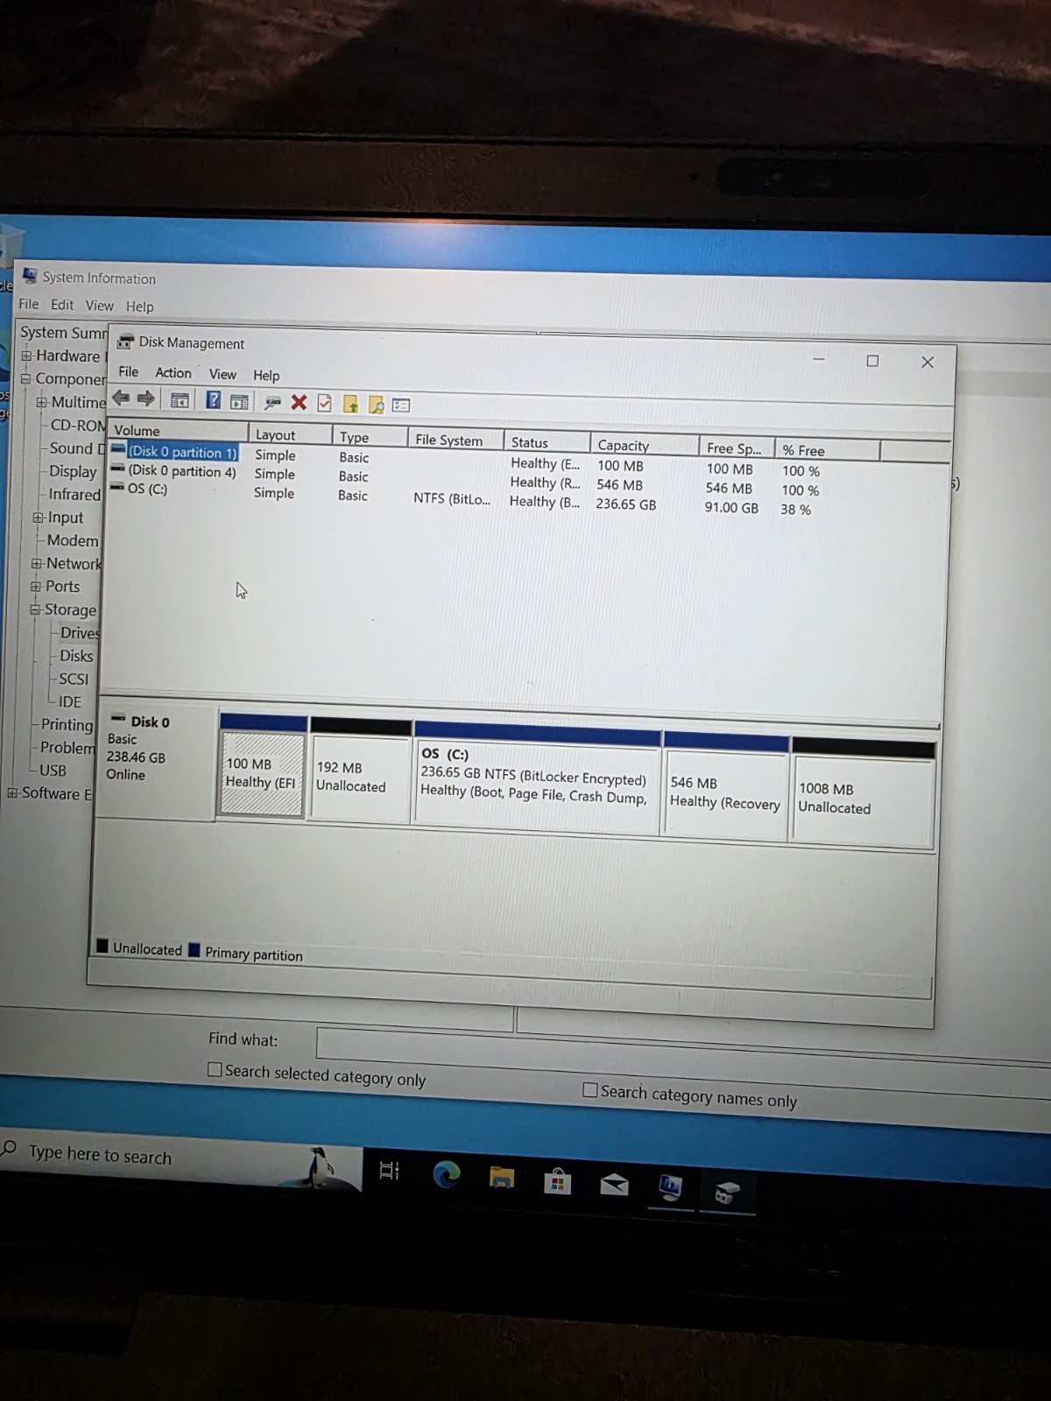This screenshot has height=1401, width=1051.
Task: Expand the Ports tree node
Action: click(36, 586)
